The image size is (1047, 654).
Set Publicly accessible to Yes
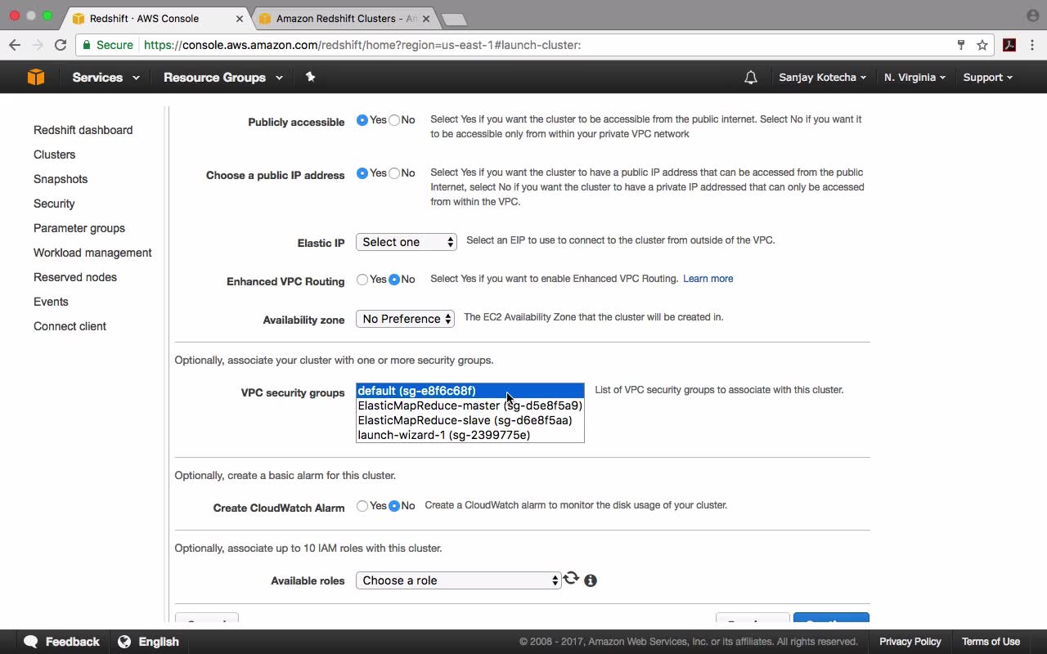[362, 120]
